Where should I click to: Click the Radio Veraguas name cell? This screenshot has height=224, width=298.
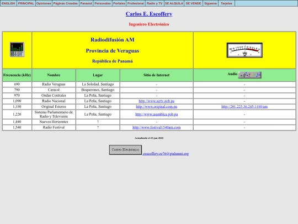(x=54, y=84)
